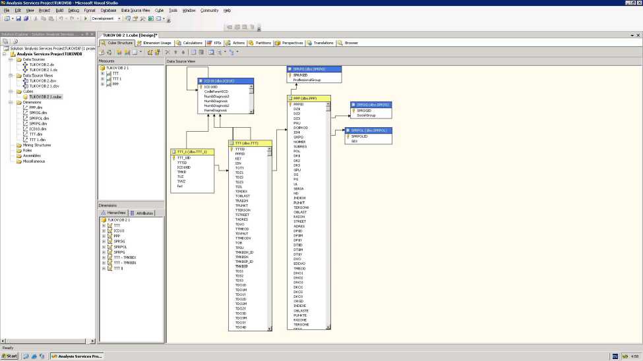Open the Calculations tab
643x361 pixels.
(x=190, y=43)
